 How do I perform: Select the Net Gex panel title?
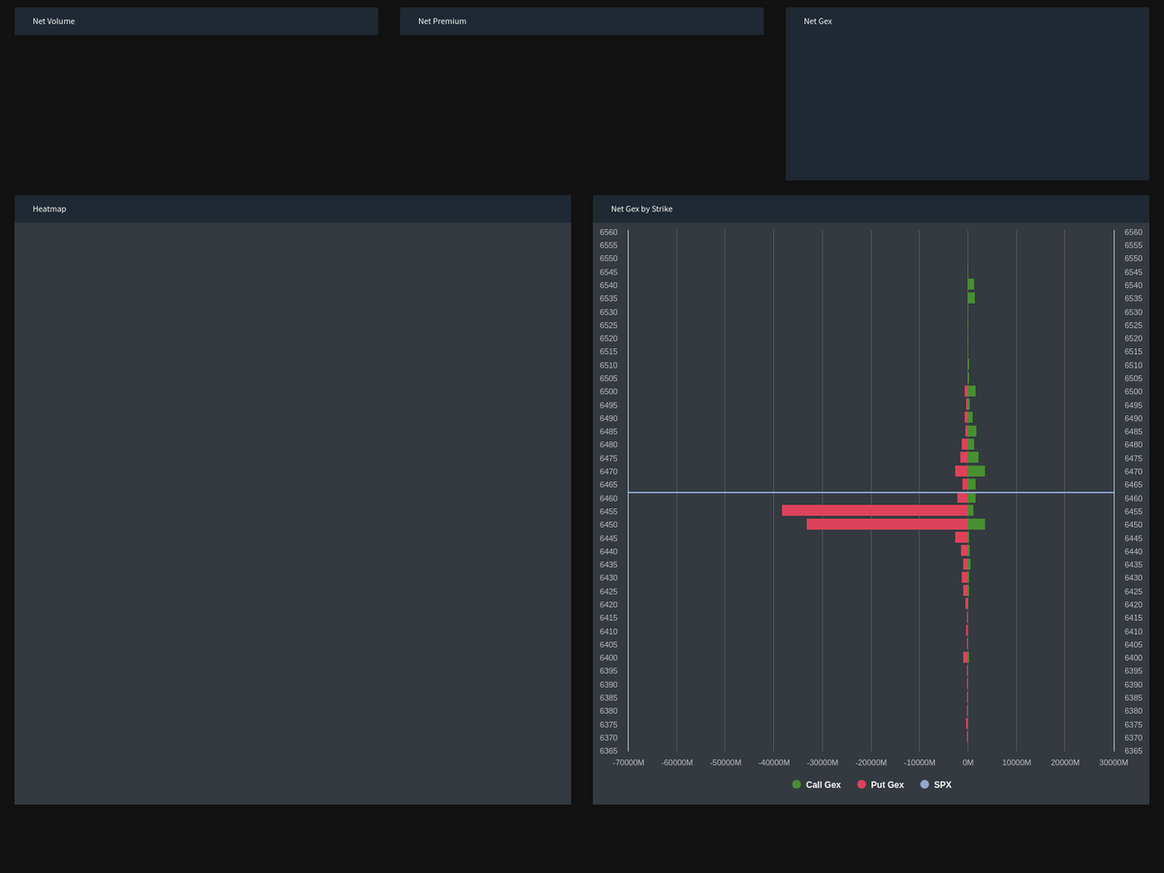pos(818,21)
